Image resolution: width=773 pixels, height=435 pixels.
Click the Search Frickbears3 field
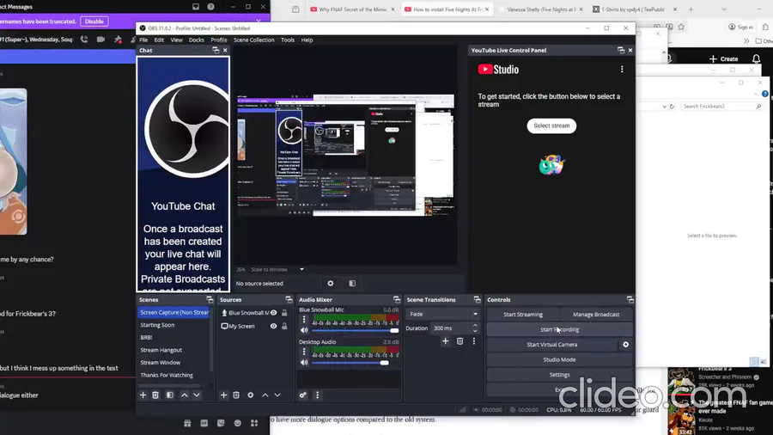[x=721, y=106]
